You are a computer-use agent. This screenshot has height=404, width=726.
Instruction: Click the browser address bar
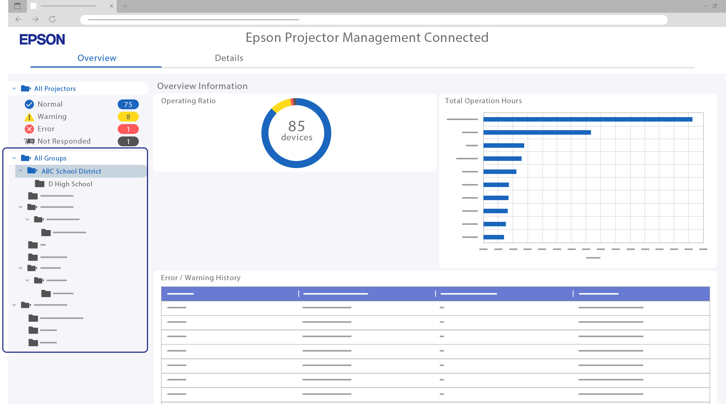374,19
